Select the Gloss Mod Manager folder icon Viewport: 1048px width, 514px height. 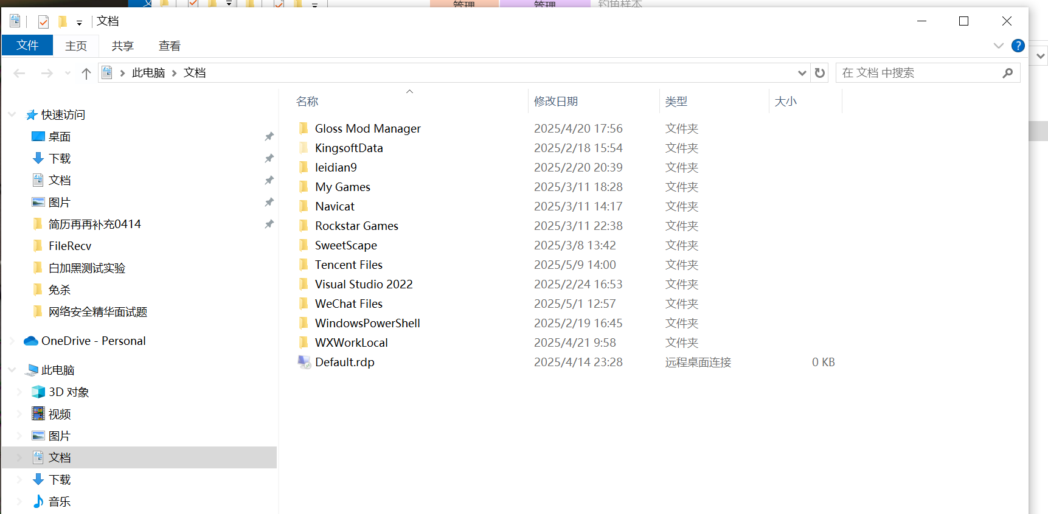click(x=304, y=128)
